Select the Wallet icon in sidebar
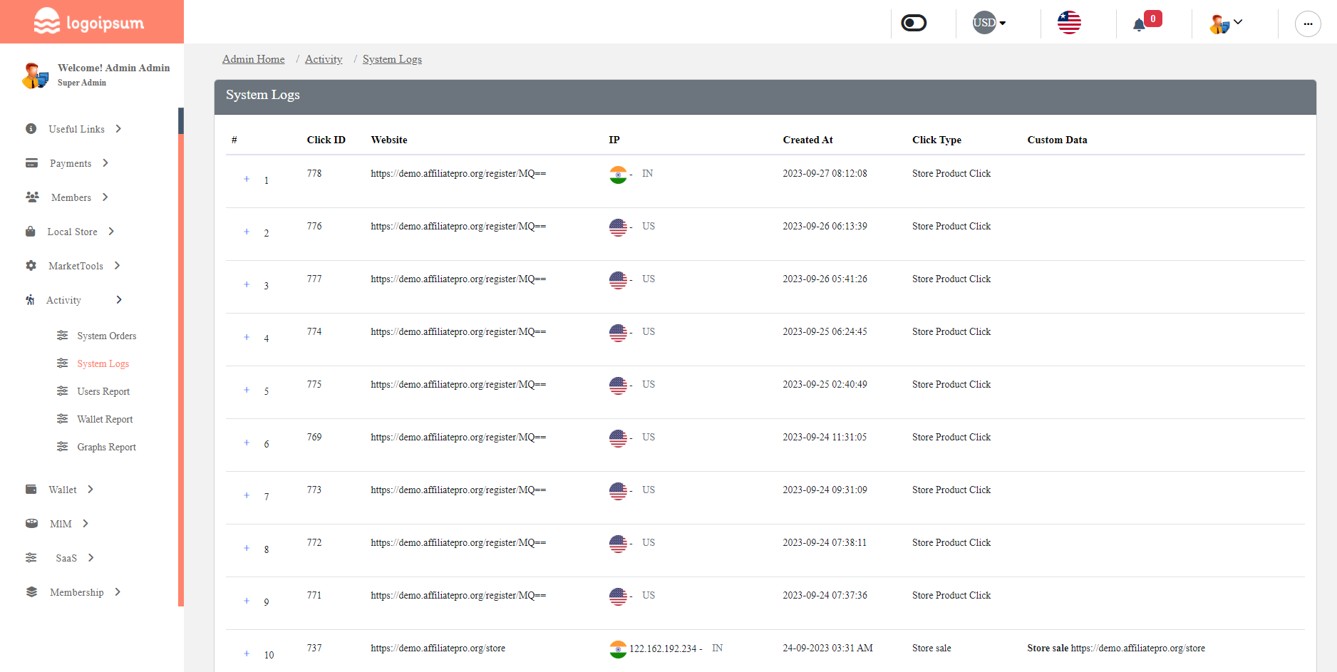Viewport: 1337px width, 672px height. click(x=32, y=490)
